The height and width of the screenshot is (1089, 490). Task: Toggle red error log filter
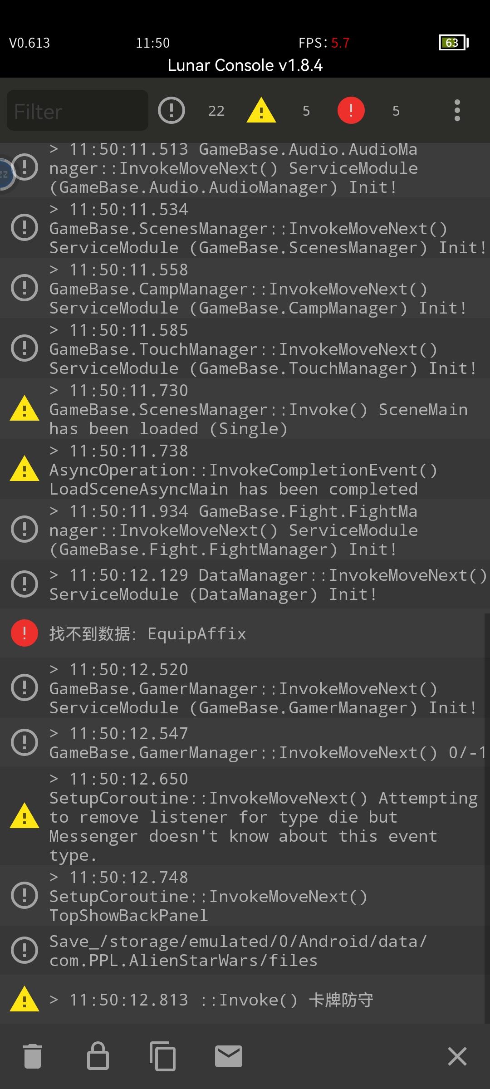coord(351,111)
